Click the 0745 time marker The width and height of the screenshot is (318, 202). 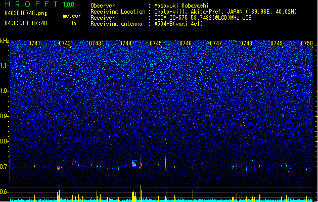pyautogui.click(x=156, y=43)
